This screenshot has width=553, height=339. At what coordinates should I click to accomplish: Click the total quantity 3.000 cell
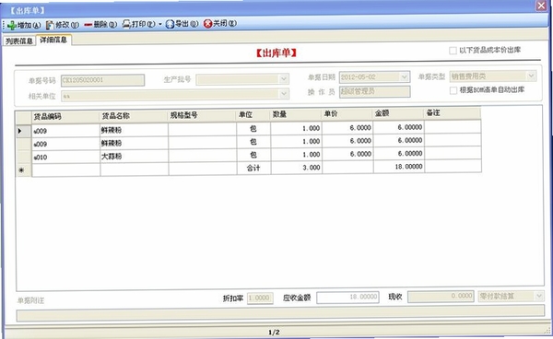(x=296, y=168)
